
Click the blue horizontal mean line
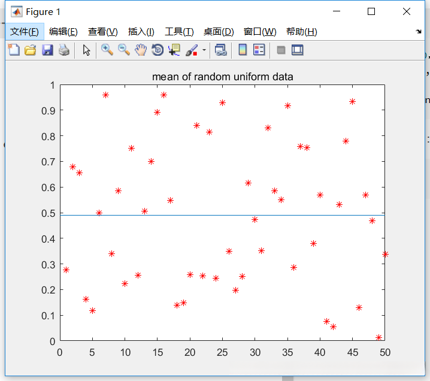tap(222, 215)
